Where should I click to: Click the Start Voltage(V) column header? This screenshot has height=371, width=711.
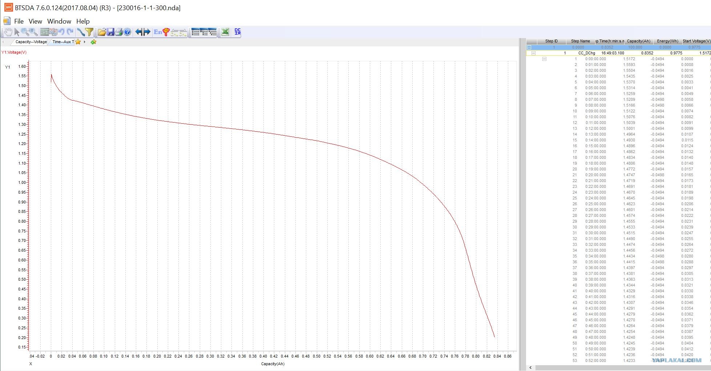[696, 41]
